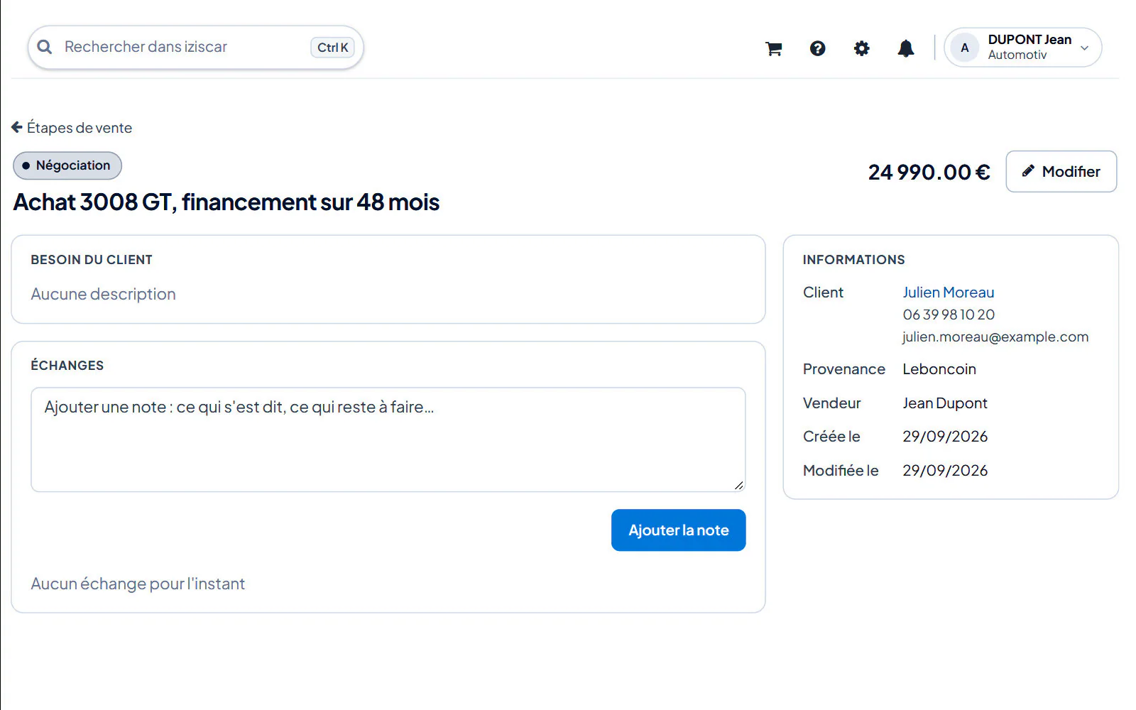Viewport: 1136px width, 710px height.
Task: Click the Jean Dupont vendeur value
Action: coord(944,403)
